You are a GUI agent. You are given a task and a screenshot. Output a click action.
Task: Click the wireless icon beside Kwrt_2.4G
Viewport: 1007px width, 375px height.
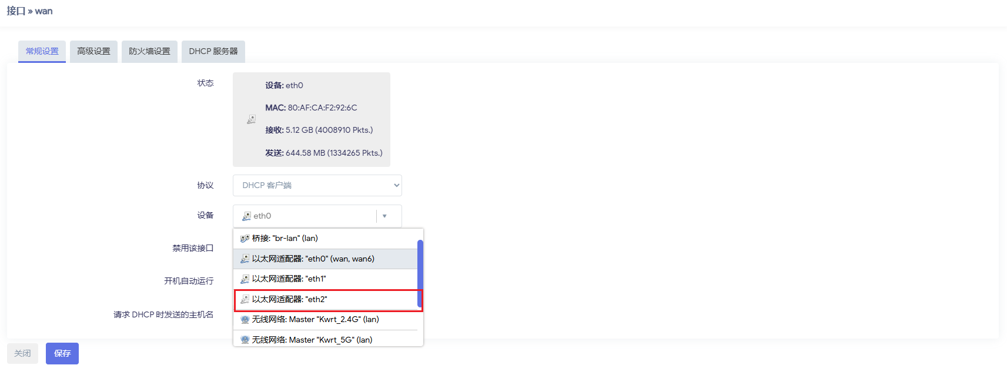pos(245,320)
